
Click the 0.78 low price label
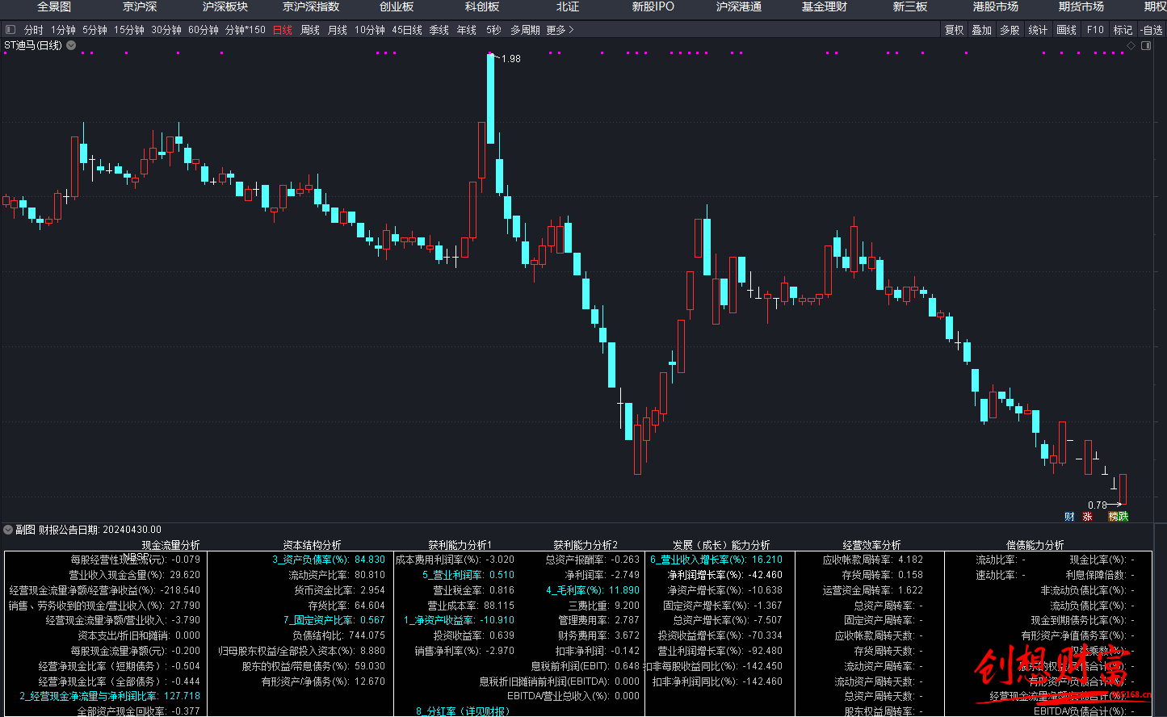1098,505
